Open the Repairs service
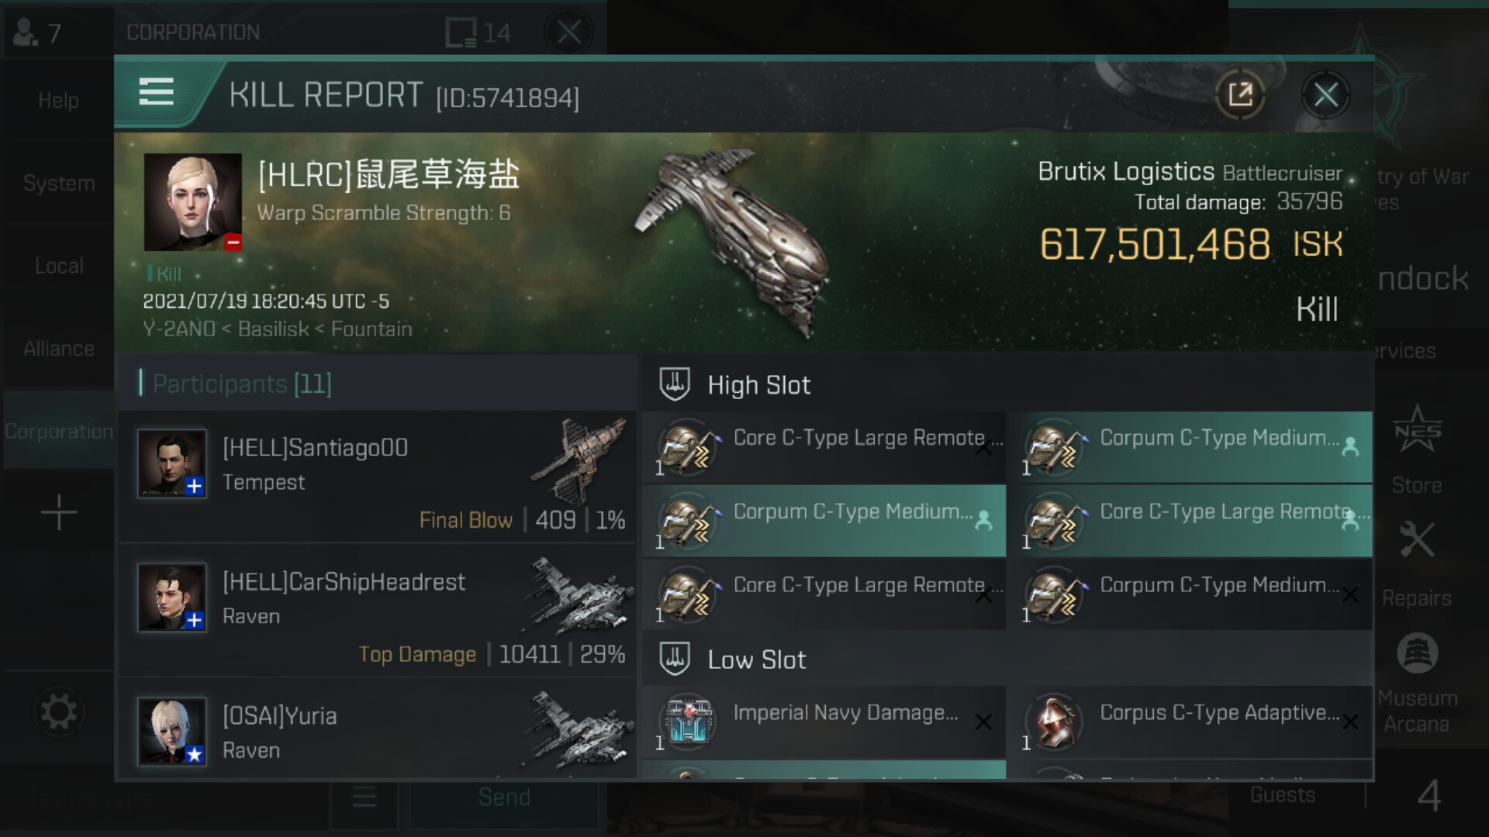The height and width of the screenshot is (837, 1489). coord(1417,564)
